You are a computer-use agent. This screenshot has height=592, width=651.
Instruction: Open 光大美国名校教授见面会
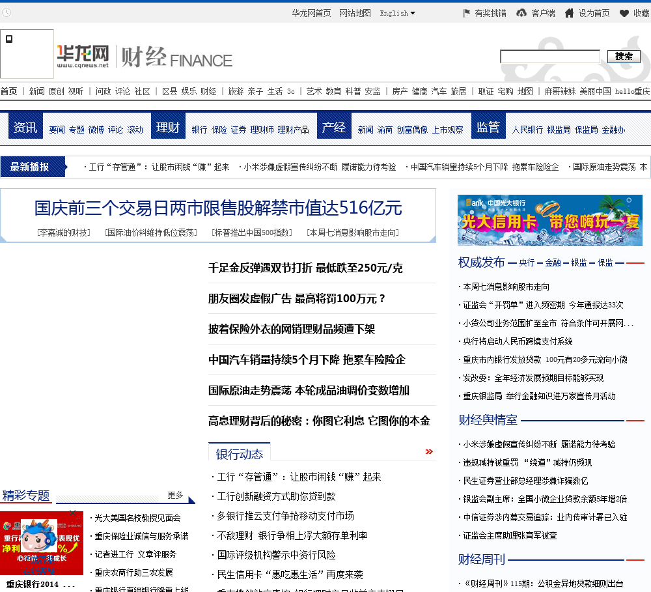[137, 518]
